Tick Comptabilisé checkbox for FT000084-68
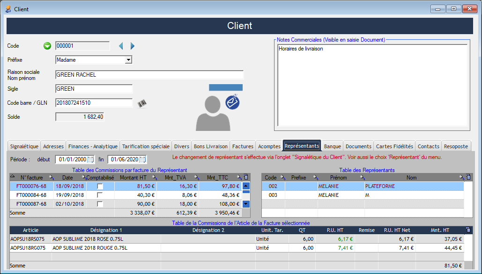 tap(100, 195)
